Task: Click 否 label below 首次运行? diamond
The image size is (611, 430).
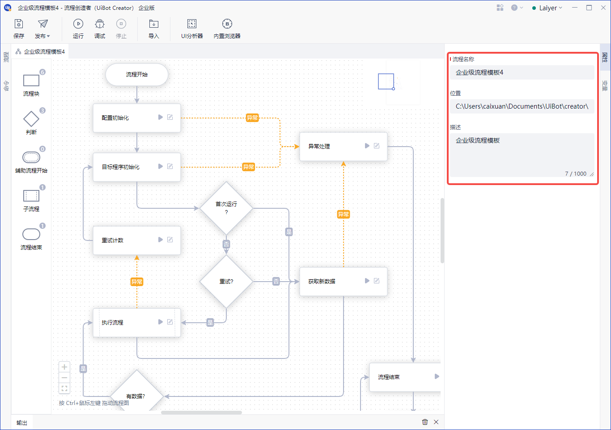Action: coord(226,244)
